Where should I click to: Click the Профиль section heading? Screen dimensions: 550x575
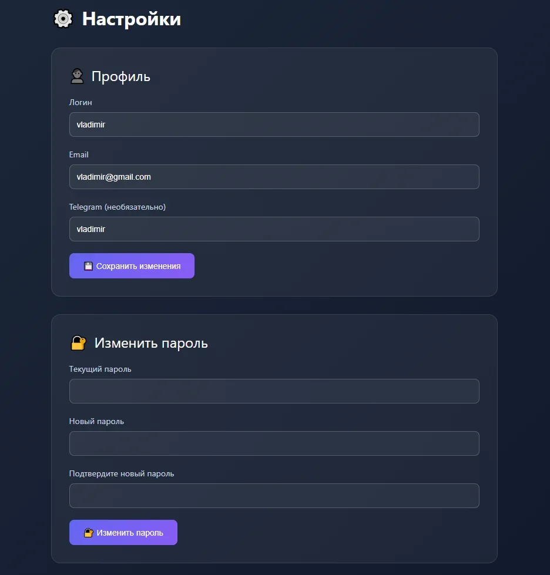click(x=121, y=76)
